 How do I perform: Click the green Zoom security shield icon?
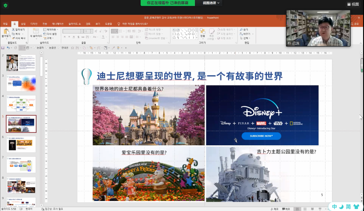click(x=5, y=5)
